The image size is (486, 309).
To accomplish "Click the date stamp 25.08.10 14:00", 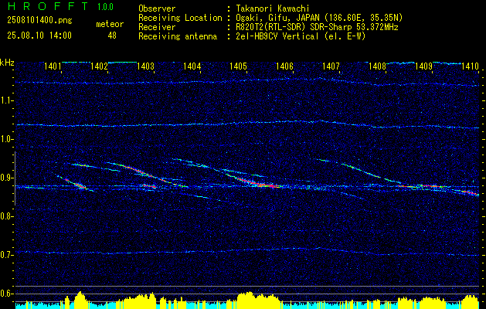I will coord(39,36).
